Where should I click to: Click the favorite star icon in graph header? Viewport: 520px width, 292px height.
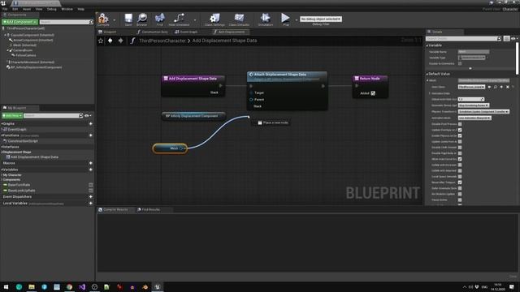(x=101, y=41)
